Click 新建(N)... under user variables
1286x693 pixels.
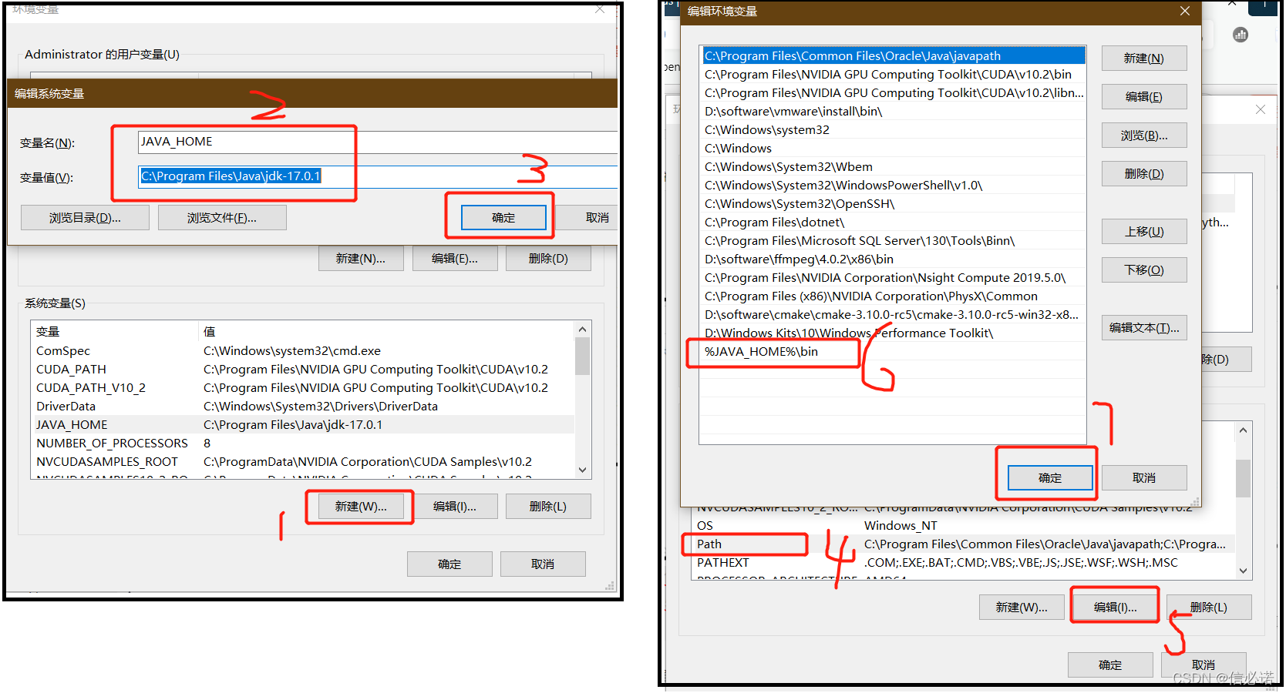click(x=361, y=259)
